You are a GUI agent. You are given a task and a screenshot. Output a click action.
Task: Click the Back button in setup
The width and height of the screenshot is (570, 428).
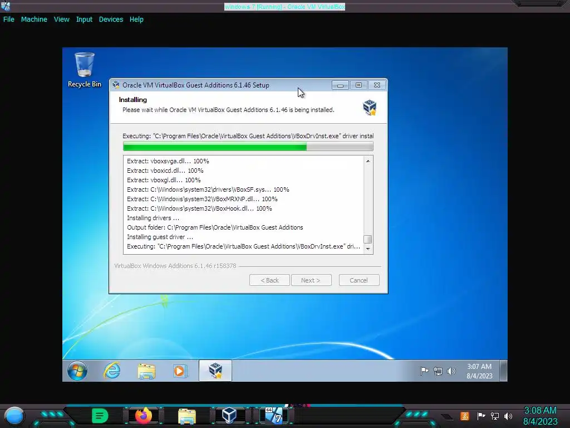[x=270, y=280]
